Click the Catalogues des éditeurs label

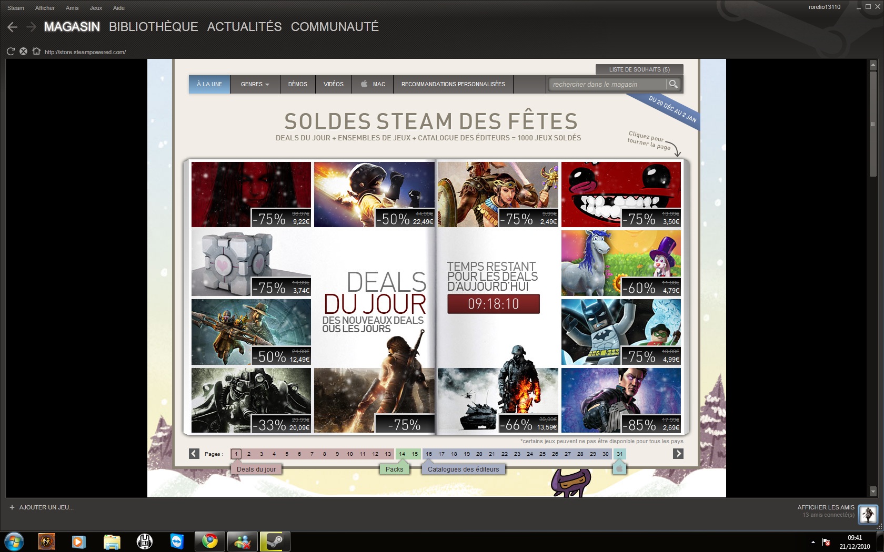[463, 469]
